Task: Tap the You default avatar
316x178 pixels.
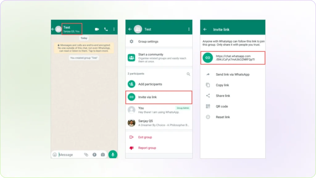Action: click(x=131, y=110)
